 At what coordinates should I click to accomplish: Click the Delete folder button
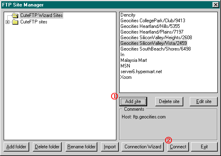(47, 147)
